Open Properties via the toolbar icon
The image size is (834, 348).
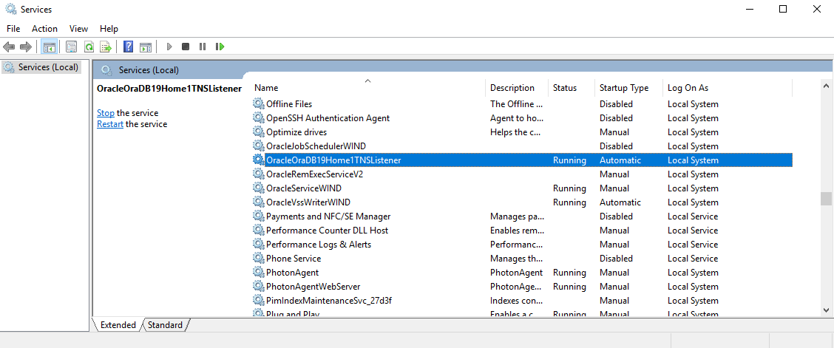coord(71,47)
